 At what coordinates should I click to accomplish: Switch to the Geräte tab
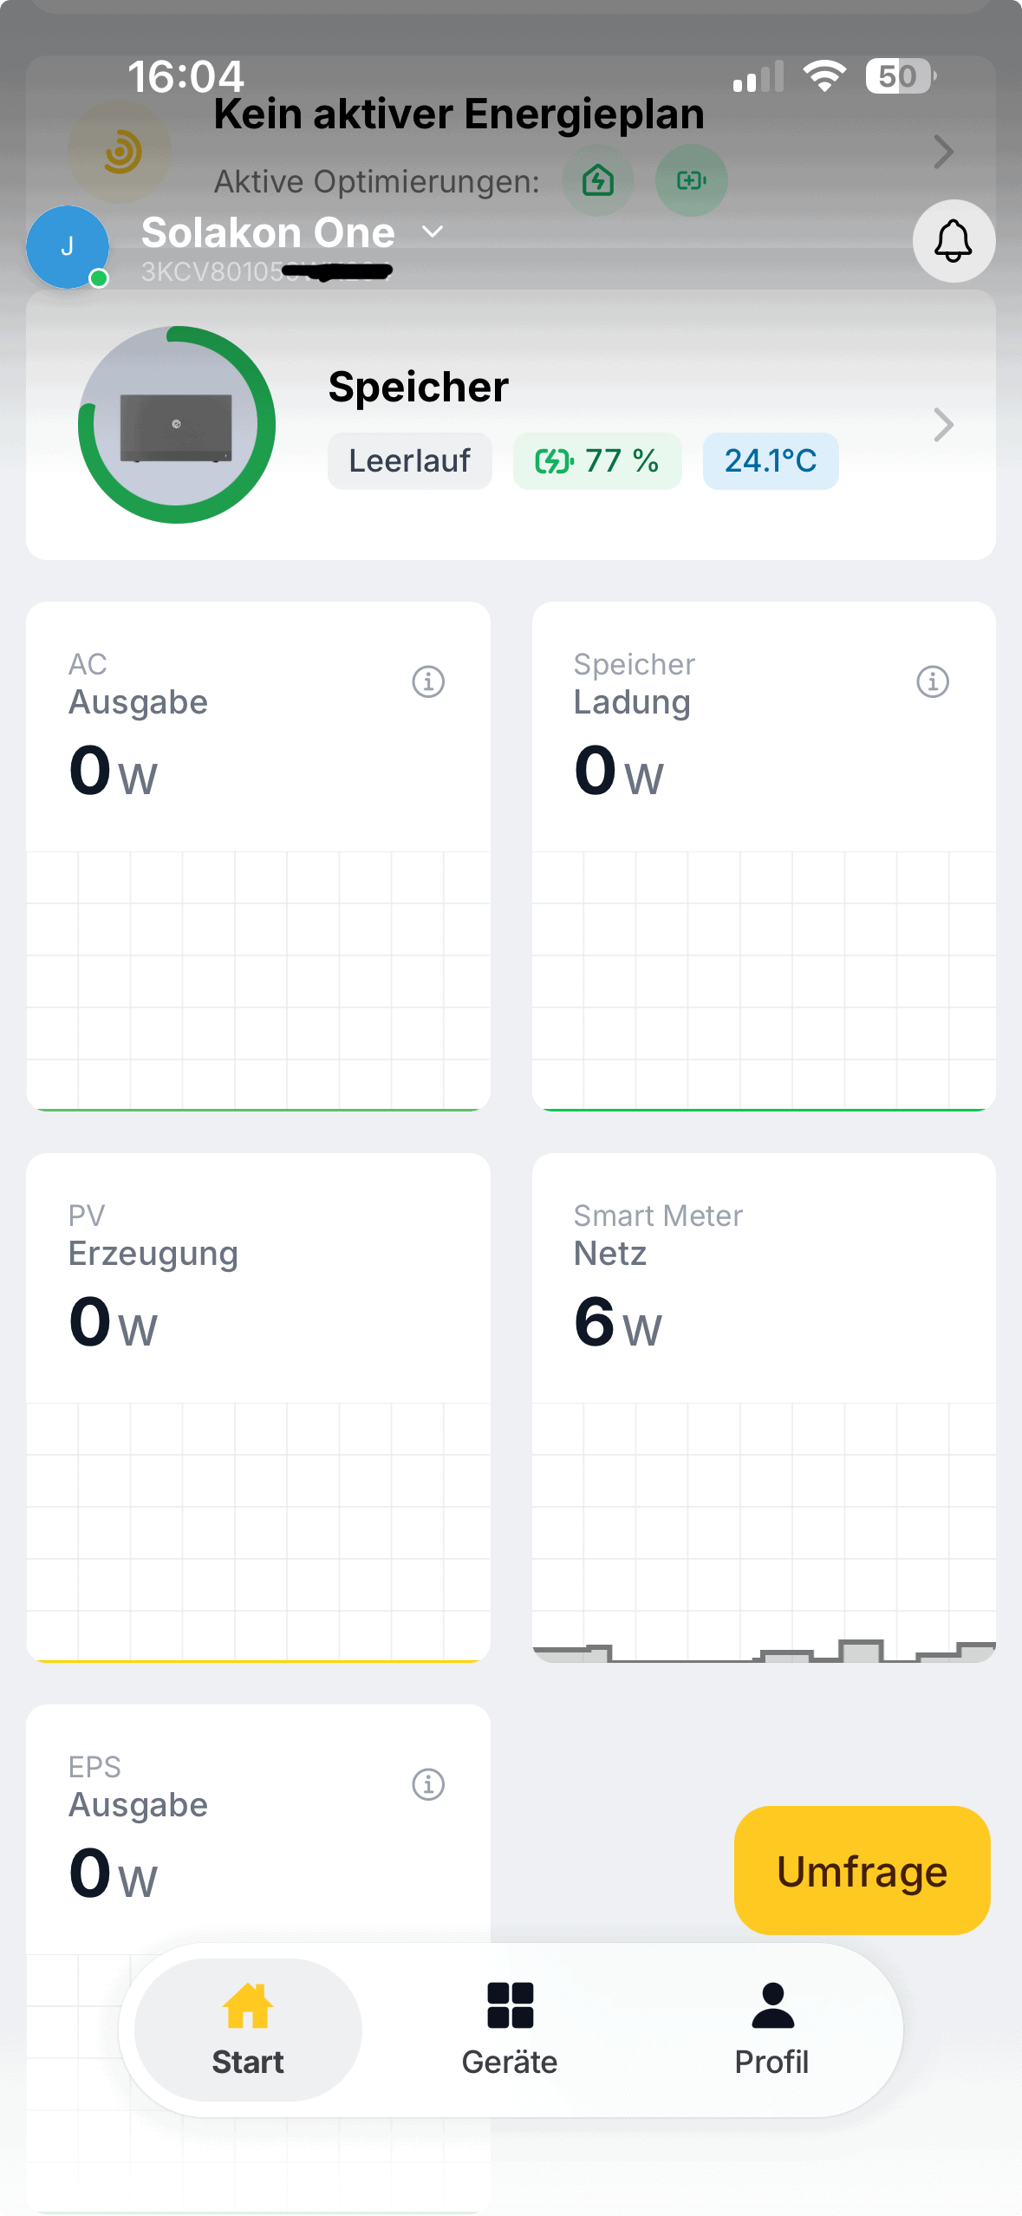[x=510, y=2029]
